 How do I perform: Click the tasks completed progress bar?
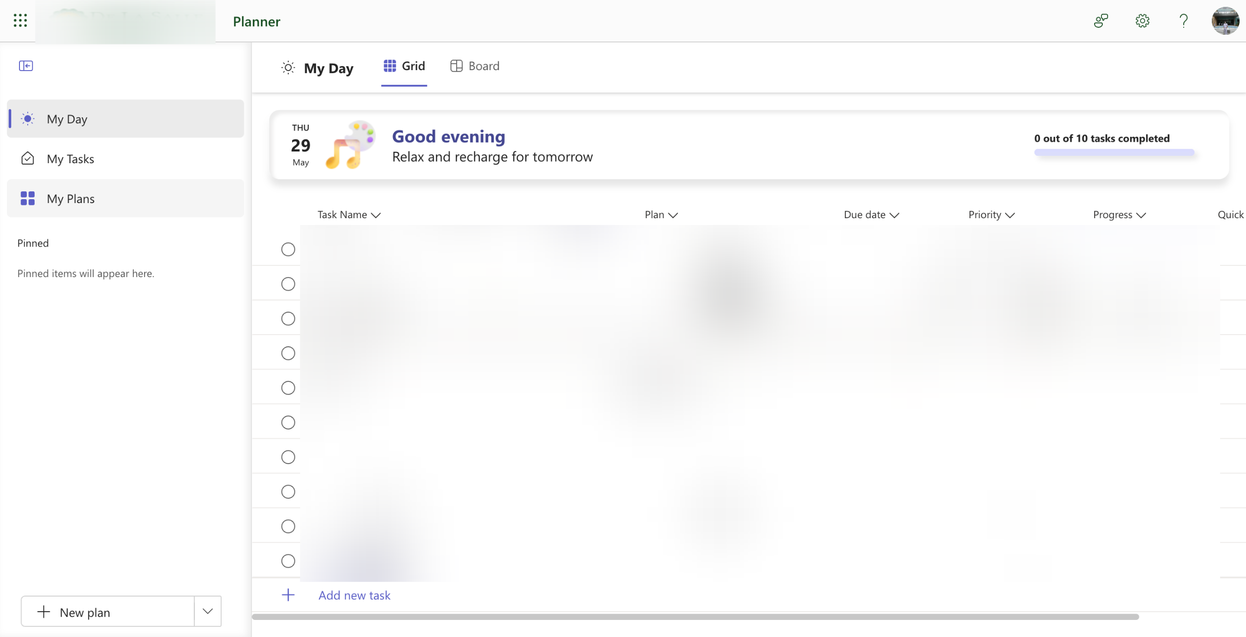click(x=1114, y=152)
